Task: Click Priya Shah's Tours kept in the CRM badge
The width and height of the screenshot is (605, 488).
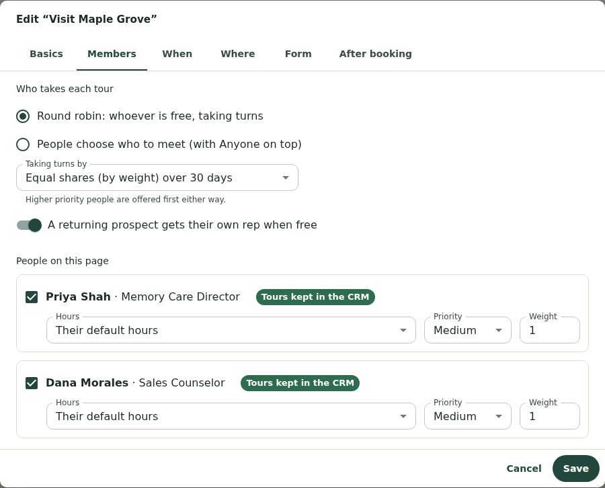Action: (x=315, y=297)
